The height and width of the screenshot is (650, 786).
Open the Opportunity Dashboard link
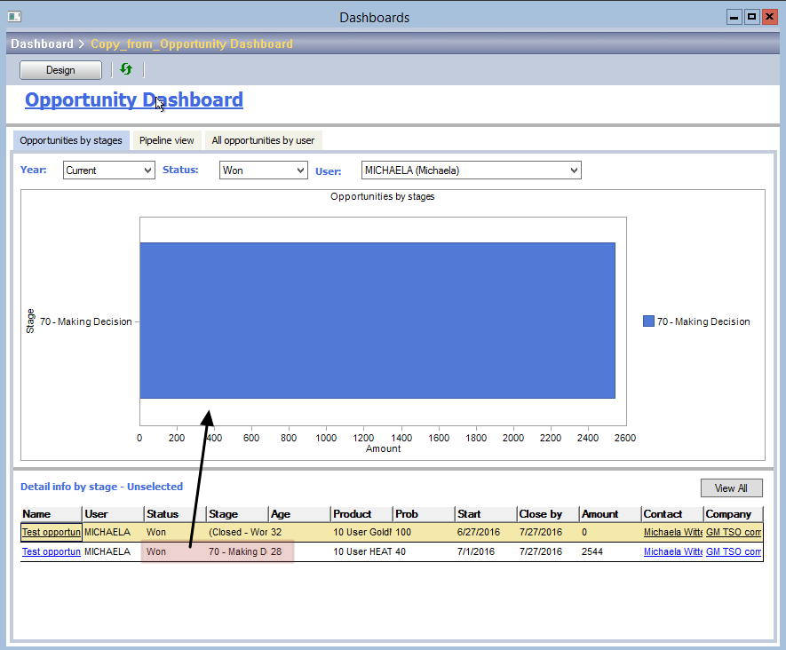tap(133, 99)
